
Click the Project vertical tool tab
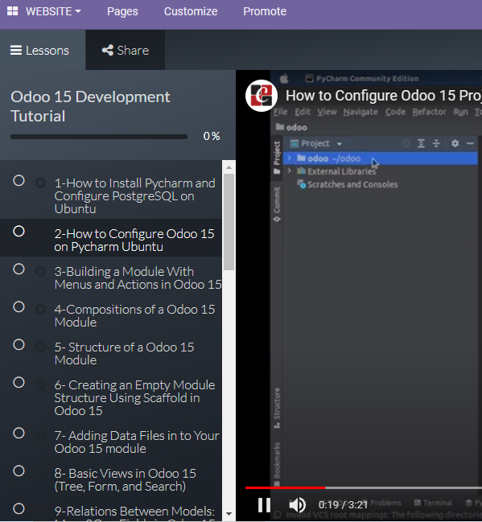click(x=277, y=157)
